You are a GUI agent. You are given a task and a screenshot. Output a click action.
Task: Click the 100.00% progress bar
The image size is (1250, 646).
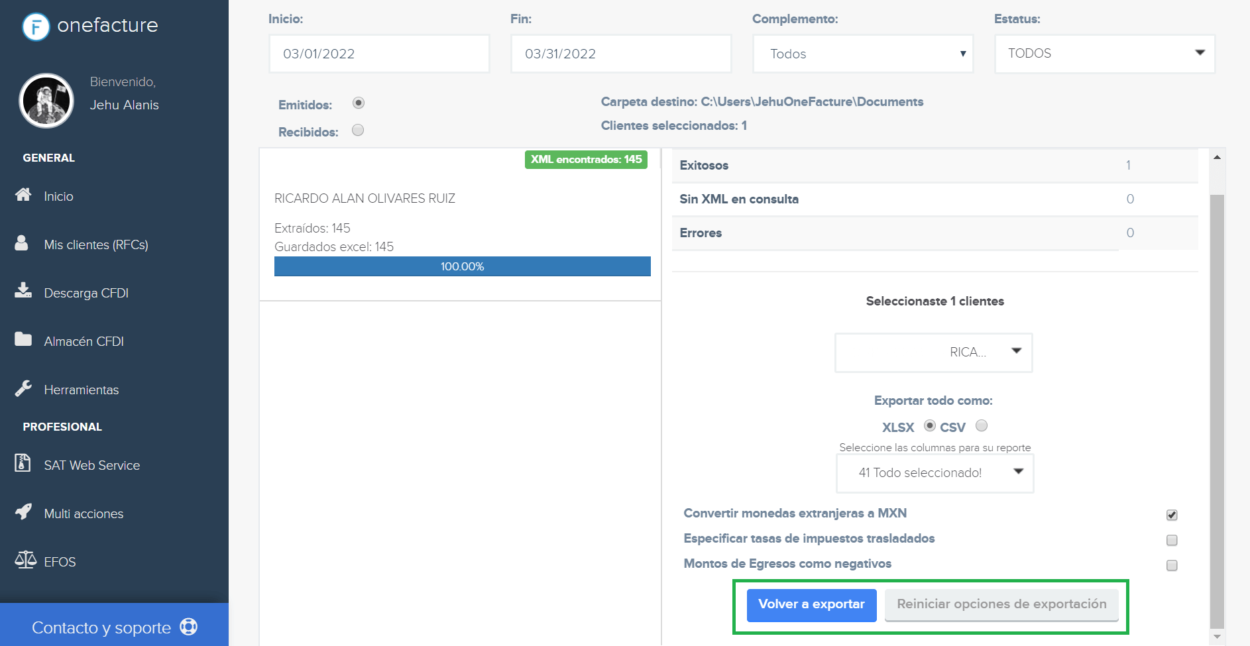pyautogui.click(x=462, y=266)
